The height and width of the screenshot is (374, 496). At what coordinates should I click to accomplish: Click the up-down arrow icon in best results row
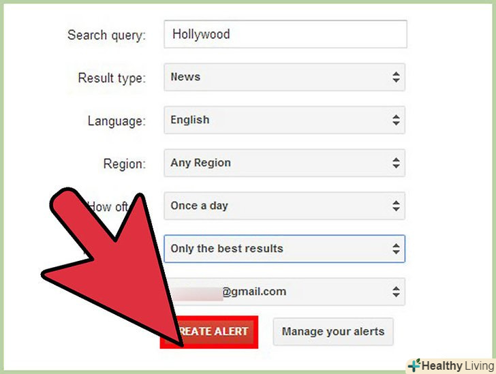[396, 249]
